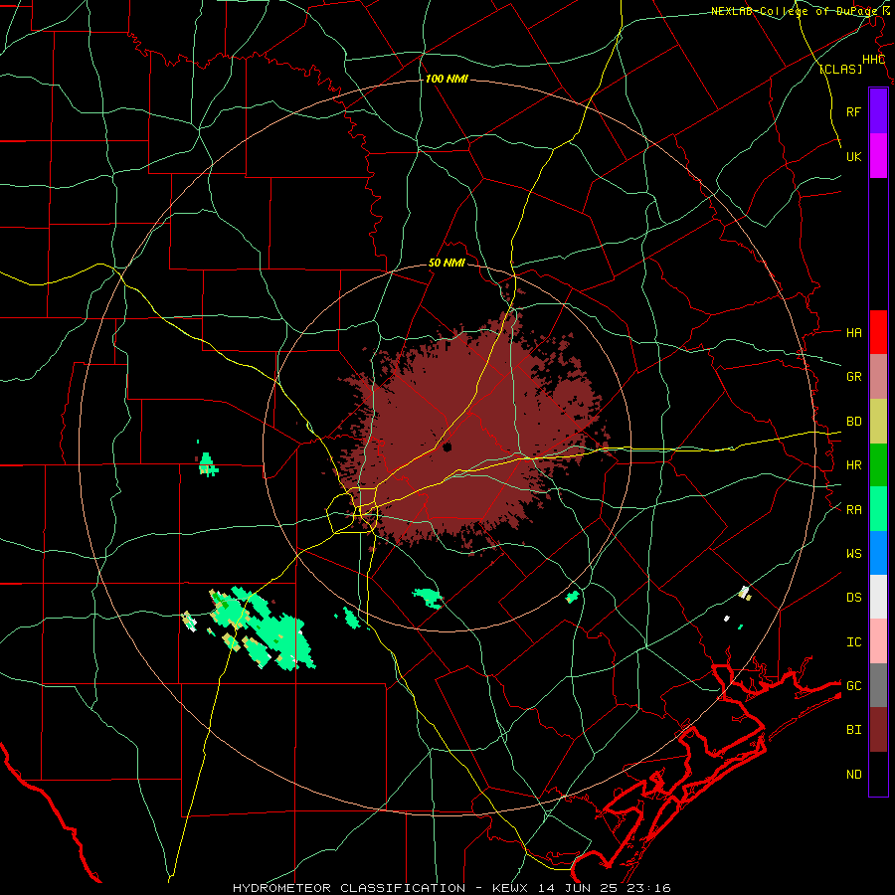Click the "100 NMI" range ring label
The height and width of the screenshot is (895, 895).
coord(447,79)
